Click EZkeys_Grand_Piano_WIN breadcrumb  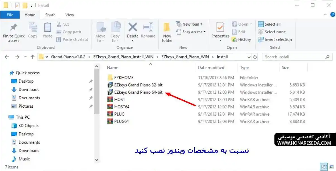pos(185,57)
